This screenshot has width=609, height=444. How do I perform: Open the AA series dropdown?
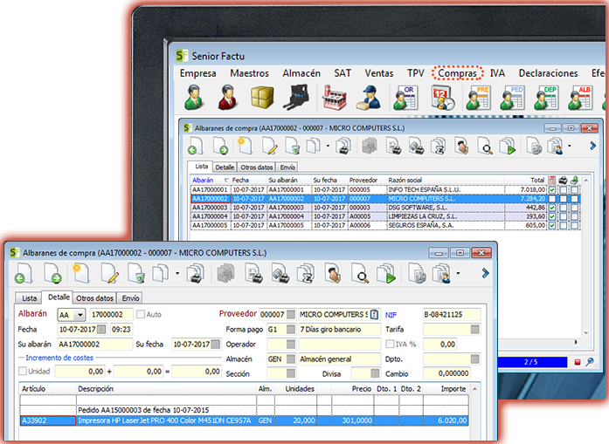click(80, 315)
